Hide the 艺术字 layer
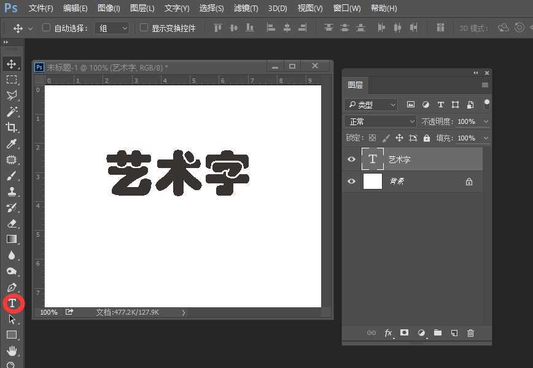 (x=351, y=159)
